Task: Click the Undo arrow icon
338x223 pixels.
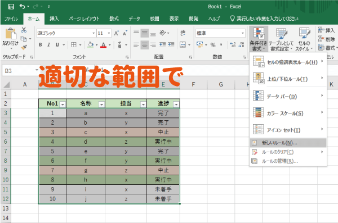Action: [22, 6]
